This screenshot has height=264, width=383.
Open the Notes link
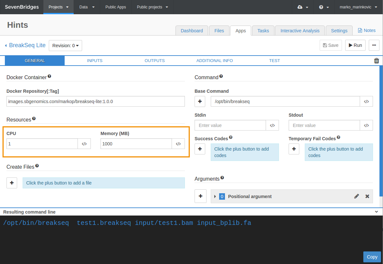coord(367,30)
